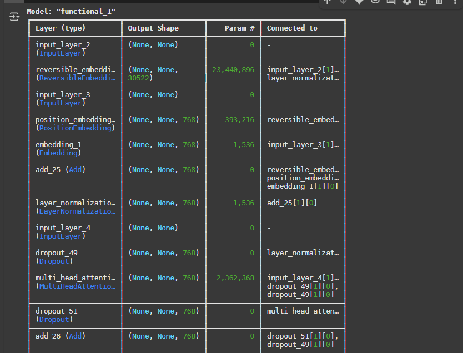Select the add_26 (Add) layer cell
Image resolution: width=463 pixels, height=353 pixels.
(61, 336)
